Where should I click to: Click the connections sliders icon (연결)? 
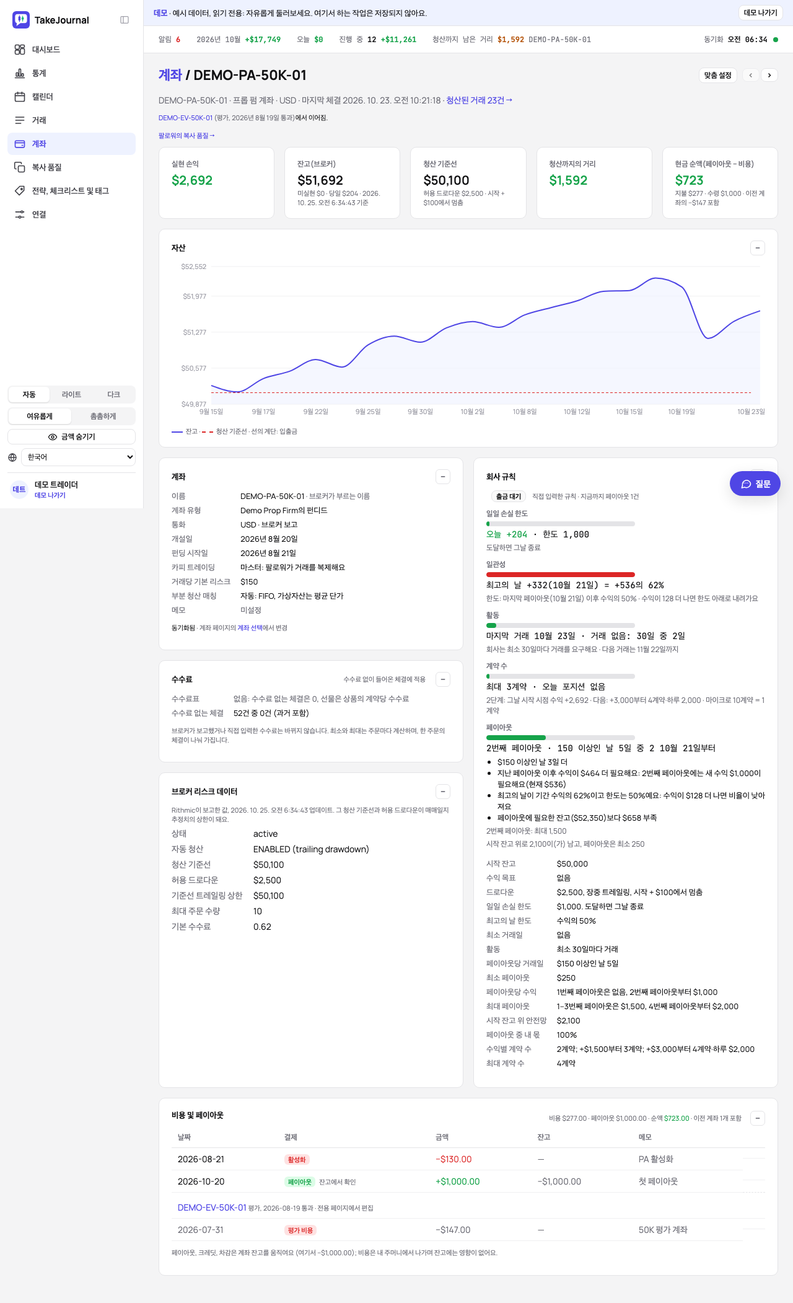pyautogui.click(x=20, y=214)
